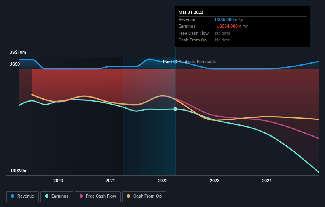Select the revenue data point marker at Past
The height and width of the screenshot is (207, 325).
(x=175, y=62)
